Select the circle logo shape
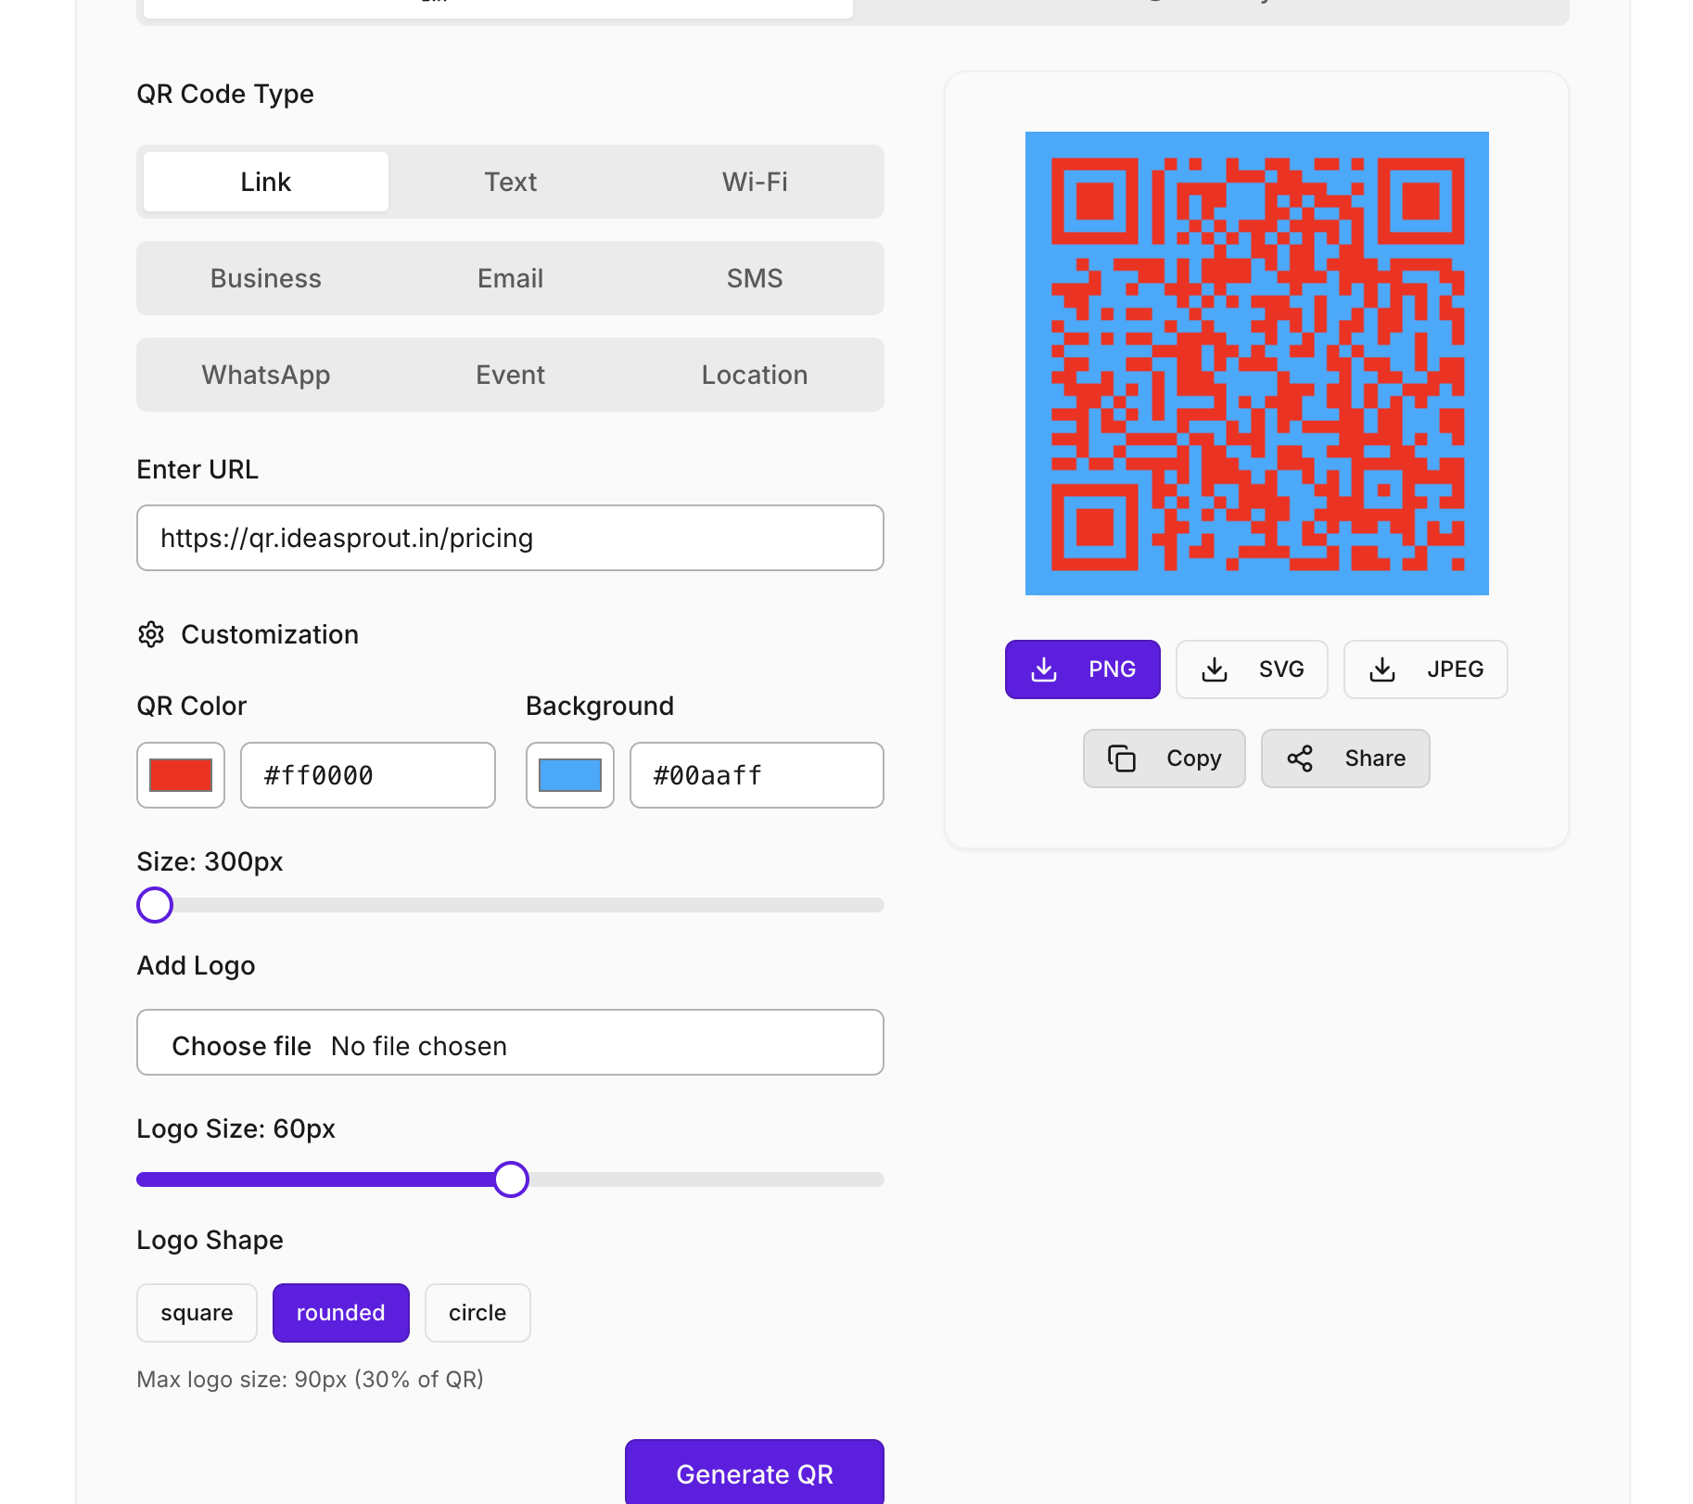Image resolution: width=1693 pixels, height=1504 pixels. coord(477,1312)
